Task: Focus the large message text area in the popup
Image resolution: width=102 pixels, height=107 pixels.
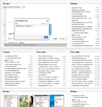Action: tap(32, 30)
